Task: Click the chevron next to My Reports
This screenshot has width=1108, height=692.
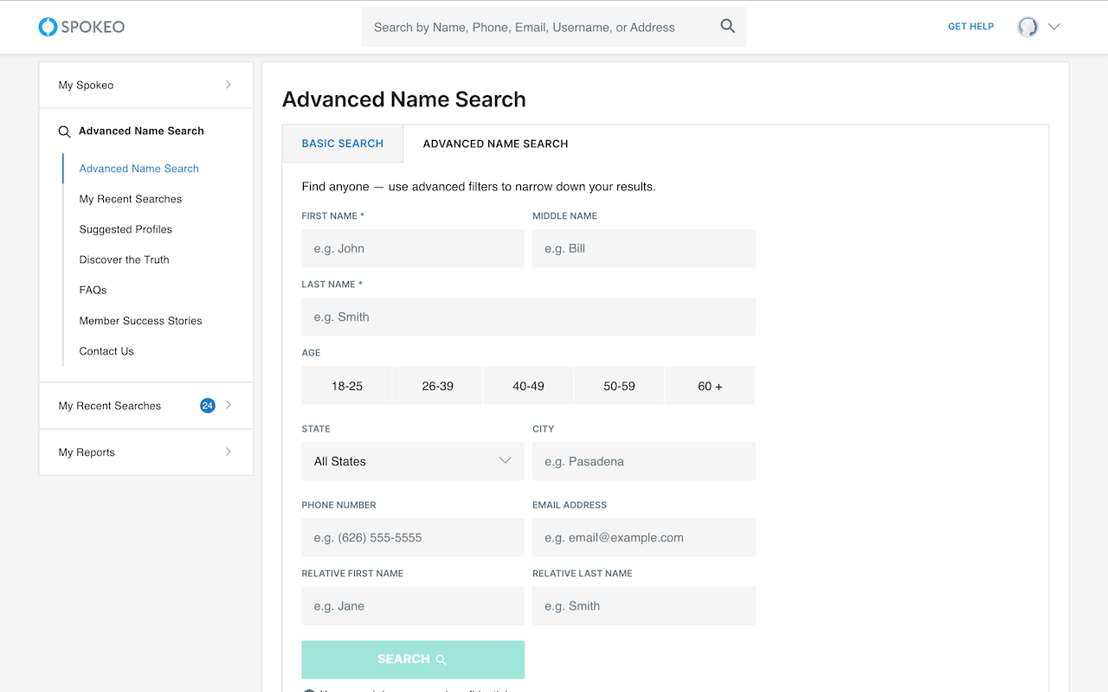Action: [228, 452]
